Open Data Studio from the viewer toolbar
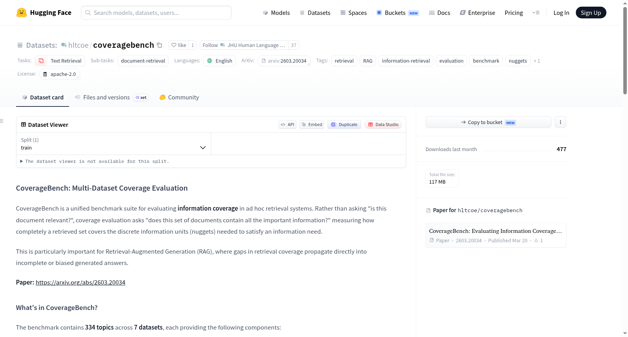628x337 pixels. point(383,124)
